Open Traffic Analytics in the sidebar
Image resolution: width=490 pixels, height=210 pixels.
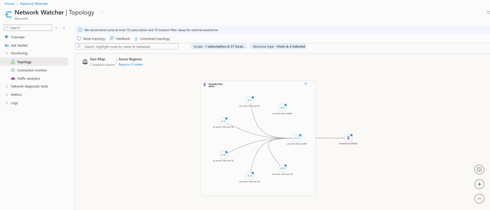[x=29, y=78]
